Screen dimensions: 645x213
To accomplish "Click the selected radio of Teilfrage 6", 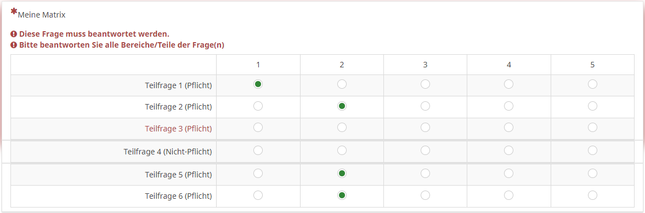I will click(x=342, y=195).
